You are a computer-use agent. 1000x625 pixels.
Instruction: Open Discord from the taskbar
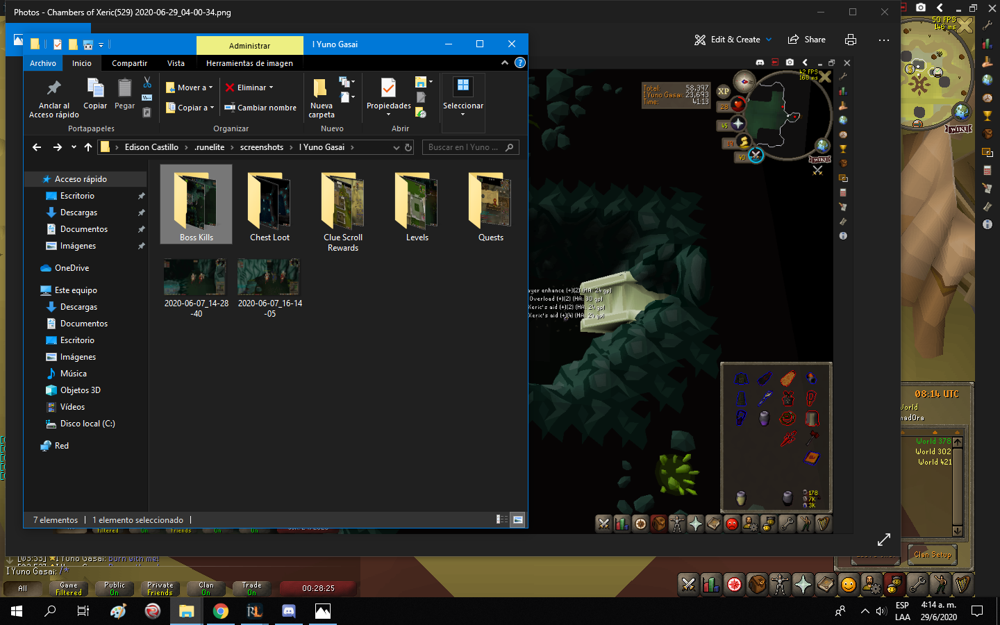tap(288, 611)
